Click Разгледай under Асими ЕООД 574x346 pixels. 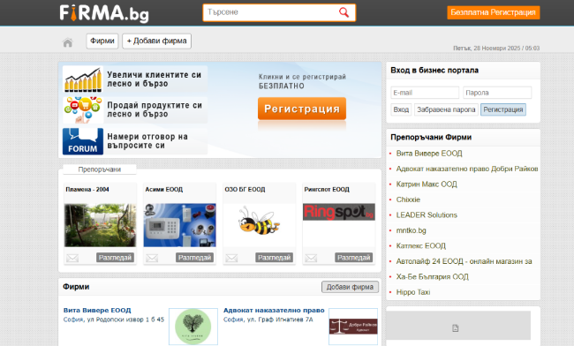coord(194,258)
